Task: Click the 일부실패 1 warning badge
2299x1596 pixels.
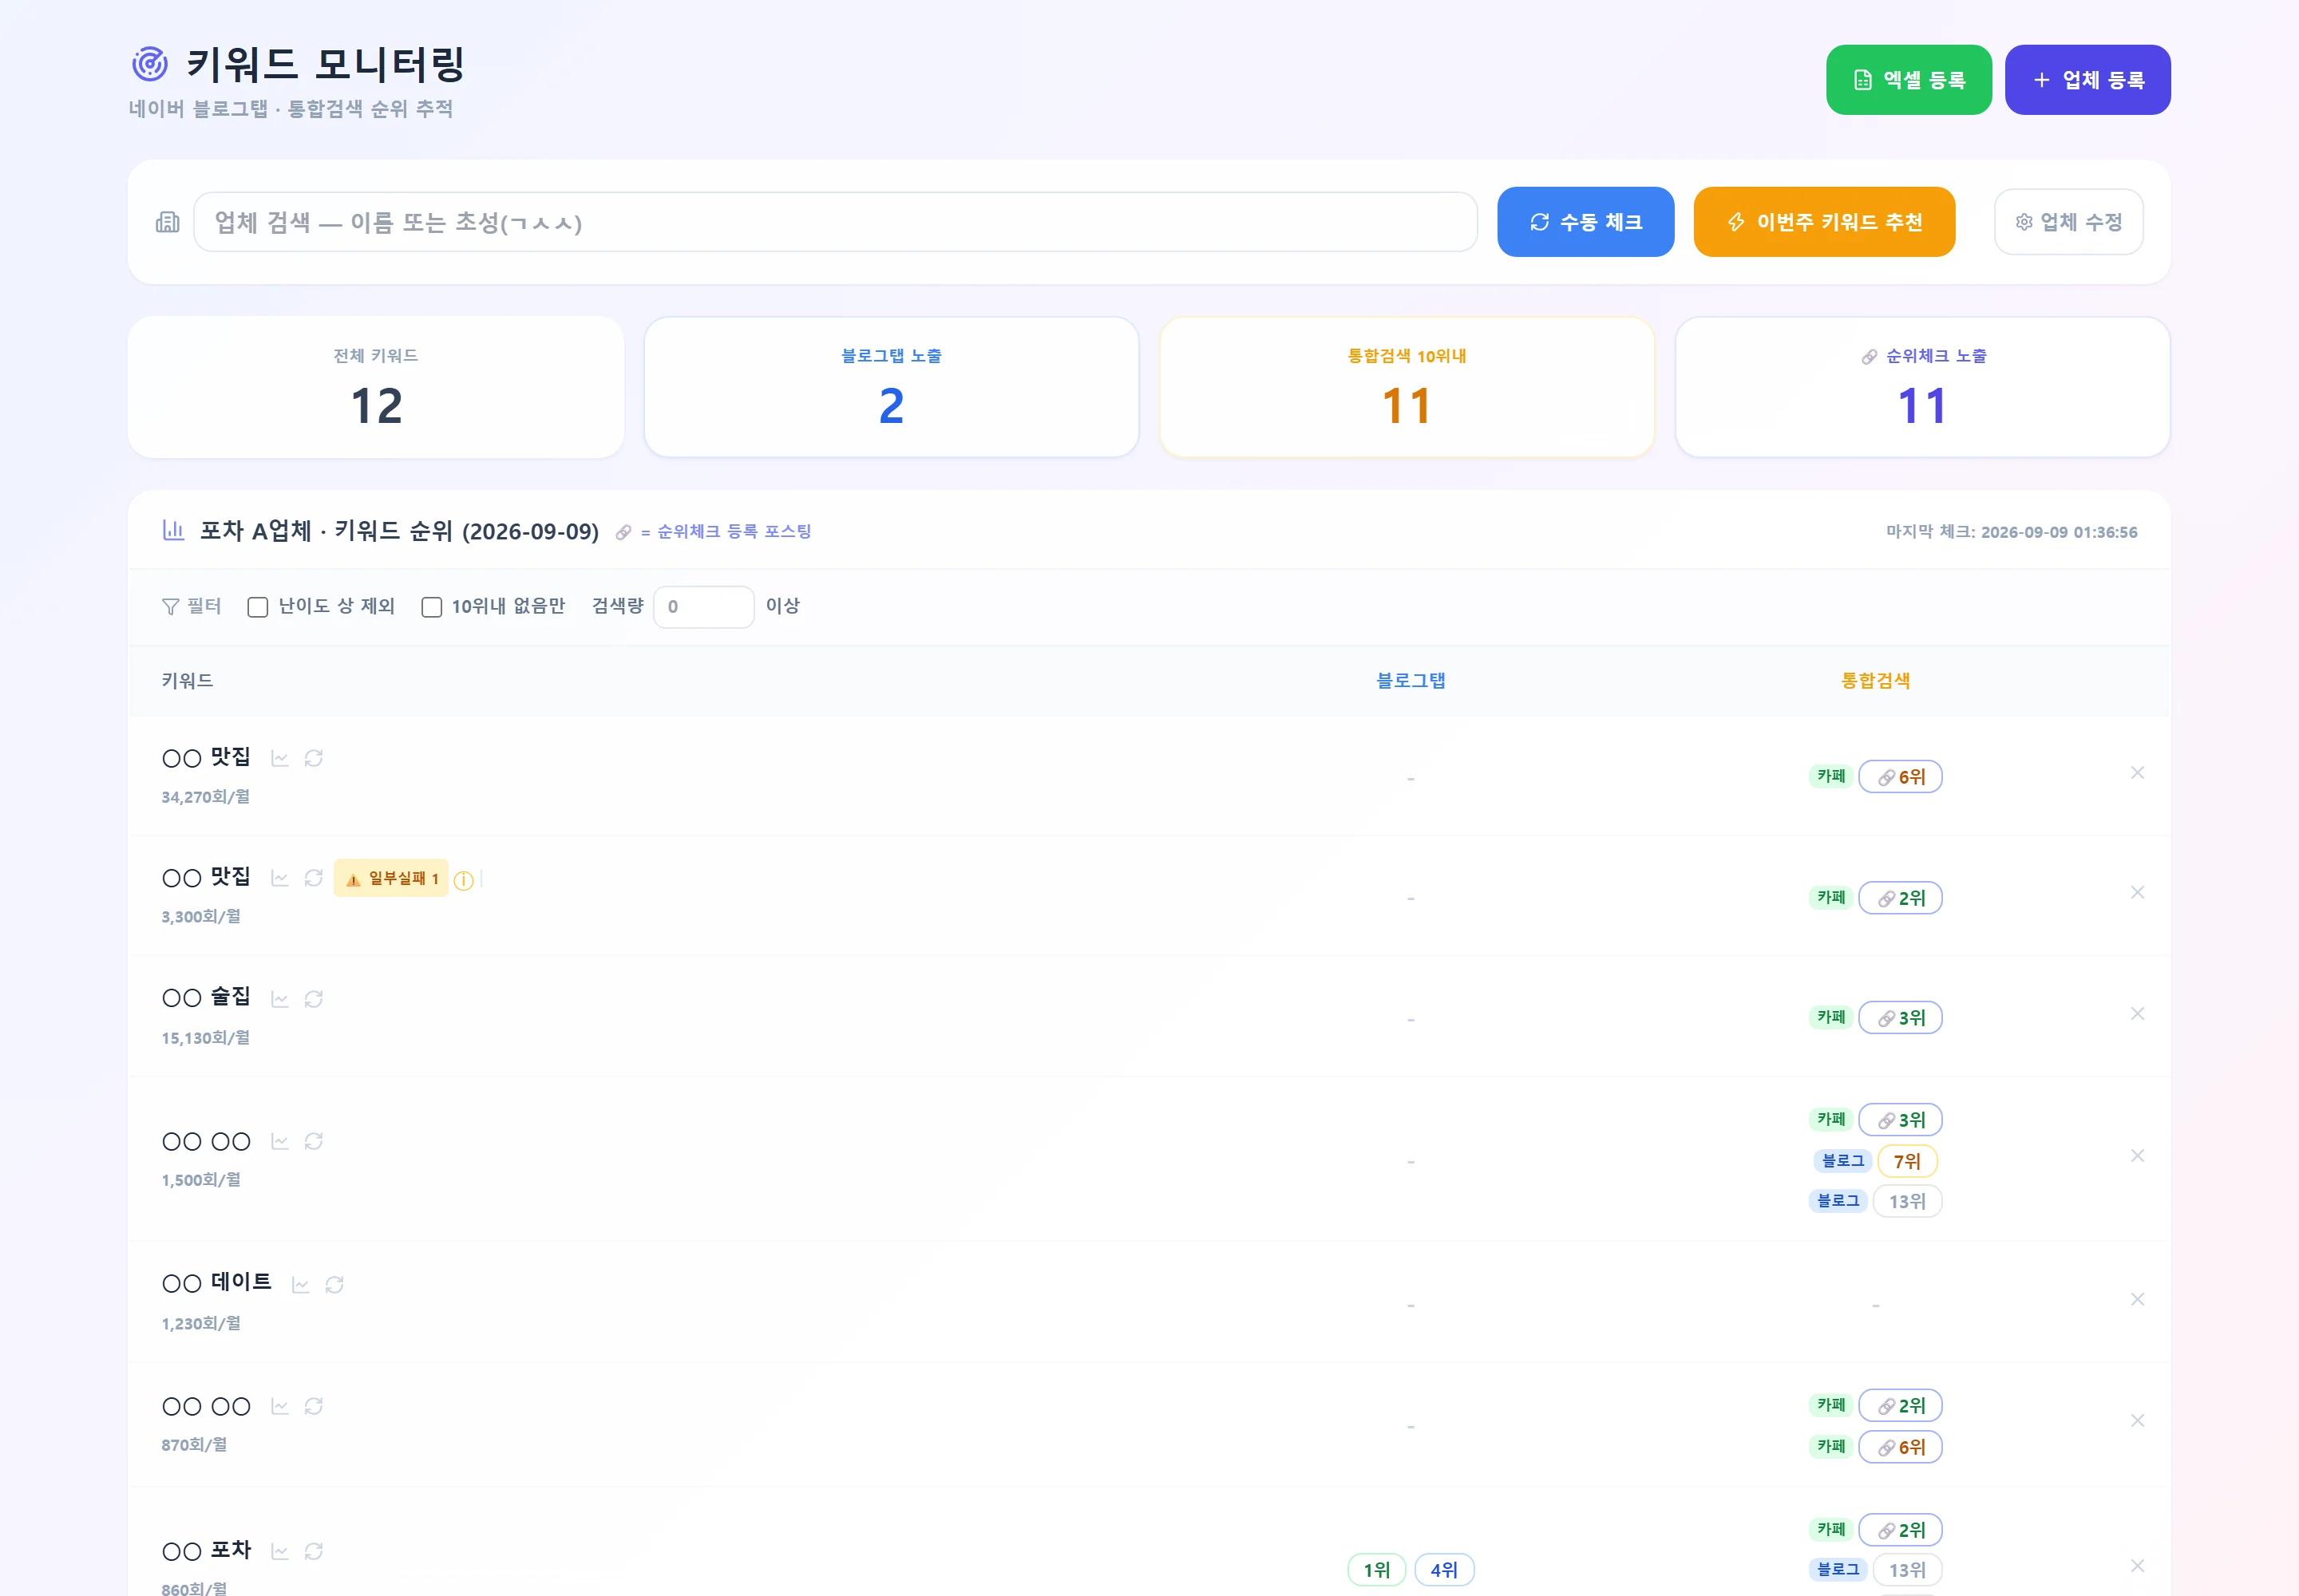Action: (391, 879)
